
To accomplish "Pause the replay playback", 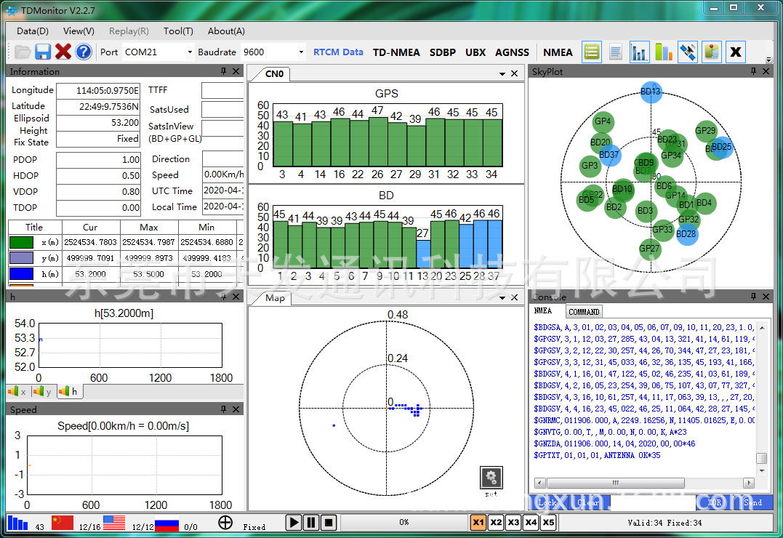I will [x=310, y=522].
